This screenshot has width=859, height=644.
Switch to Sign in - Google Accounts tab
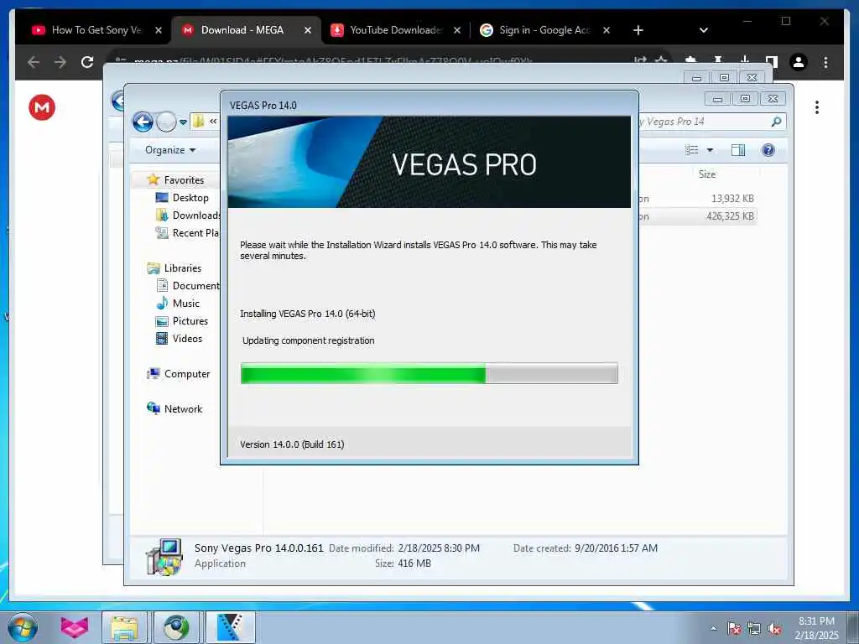(544, 30)
